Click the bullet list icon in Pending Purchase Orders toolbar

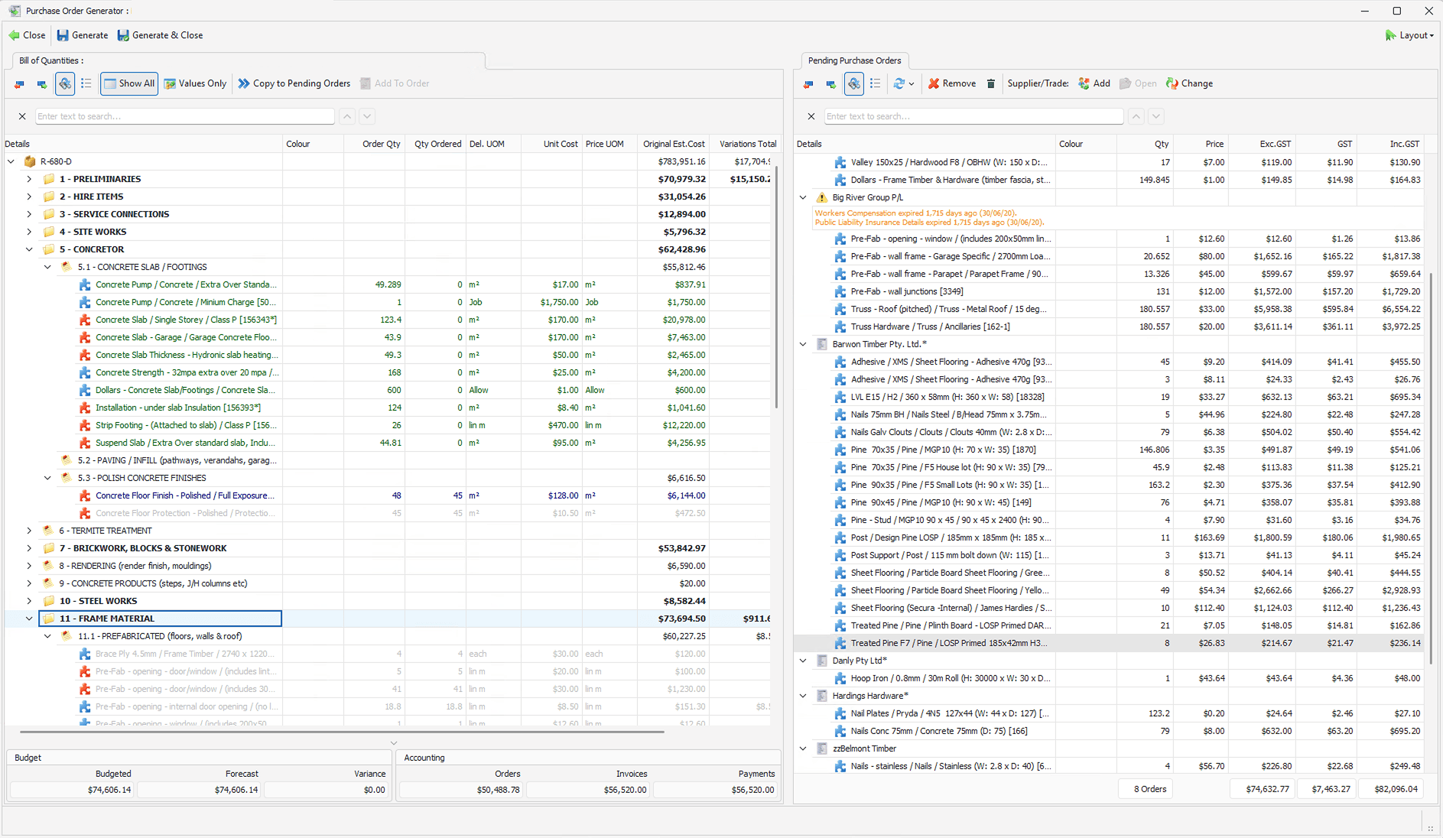click(x=876, y=83)
